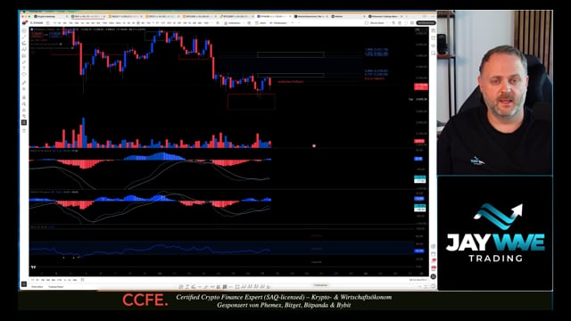The height and width of the screenshot is (321, 571).
Task: Select the forecast and measurement tools icon
Action: point(24,55)
